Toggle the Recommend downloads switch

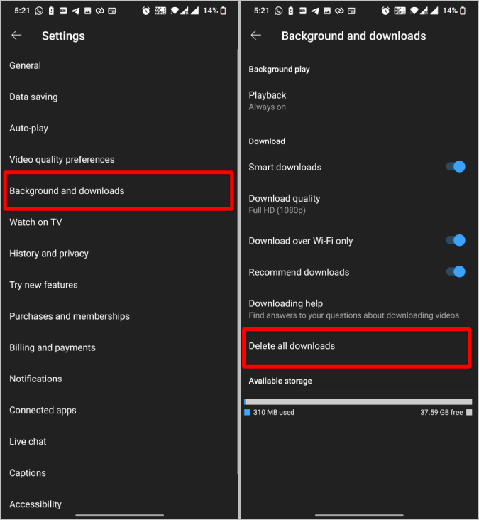[456, 272]
